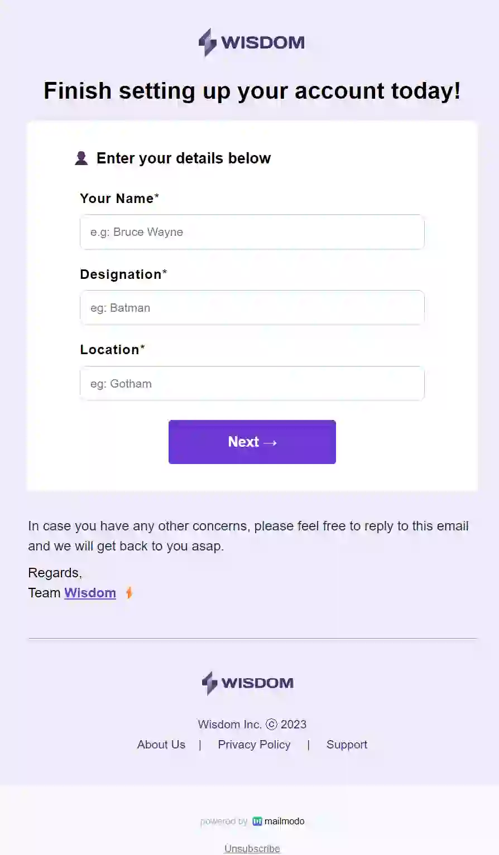Open the mailmodo website link
Screen dimensions: 499x855
[x=284, y=821]
